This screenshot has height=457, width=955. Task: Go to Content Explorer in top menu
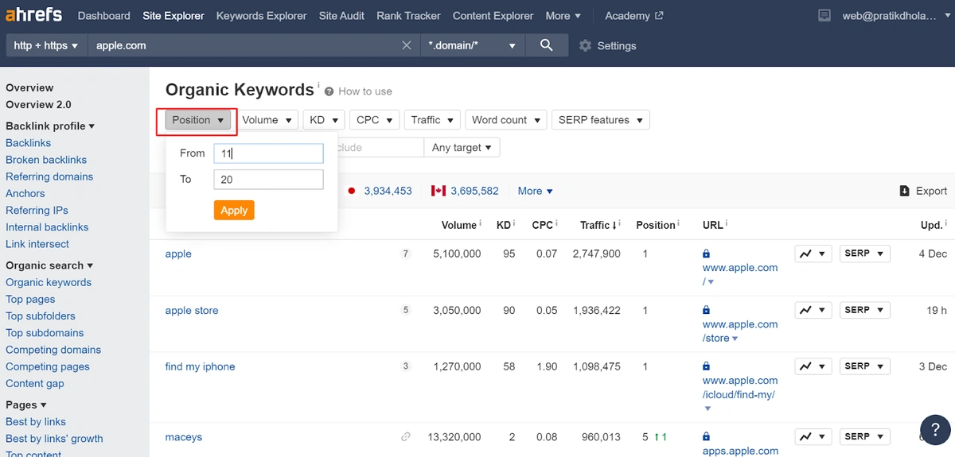click(x=493, y=16)
